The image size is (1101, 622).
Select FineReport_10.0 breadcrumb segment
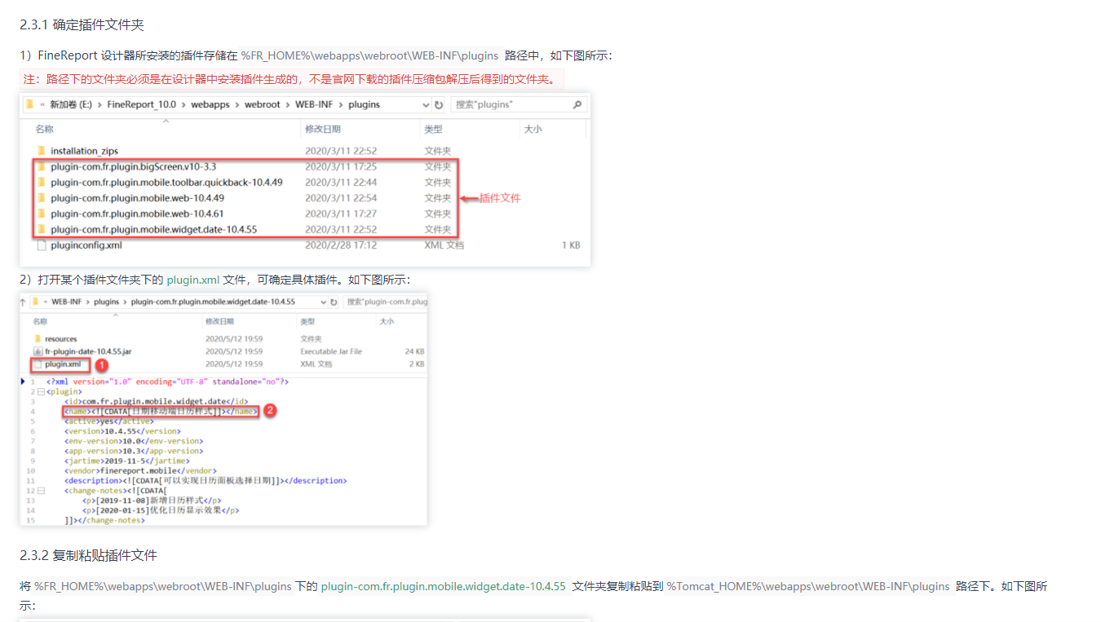pos(141,104)
